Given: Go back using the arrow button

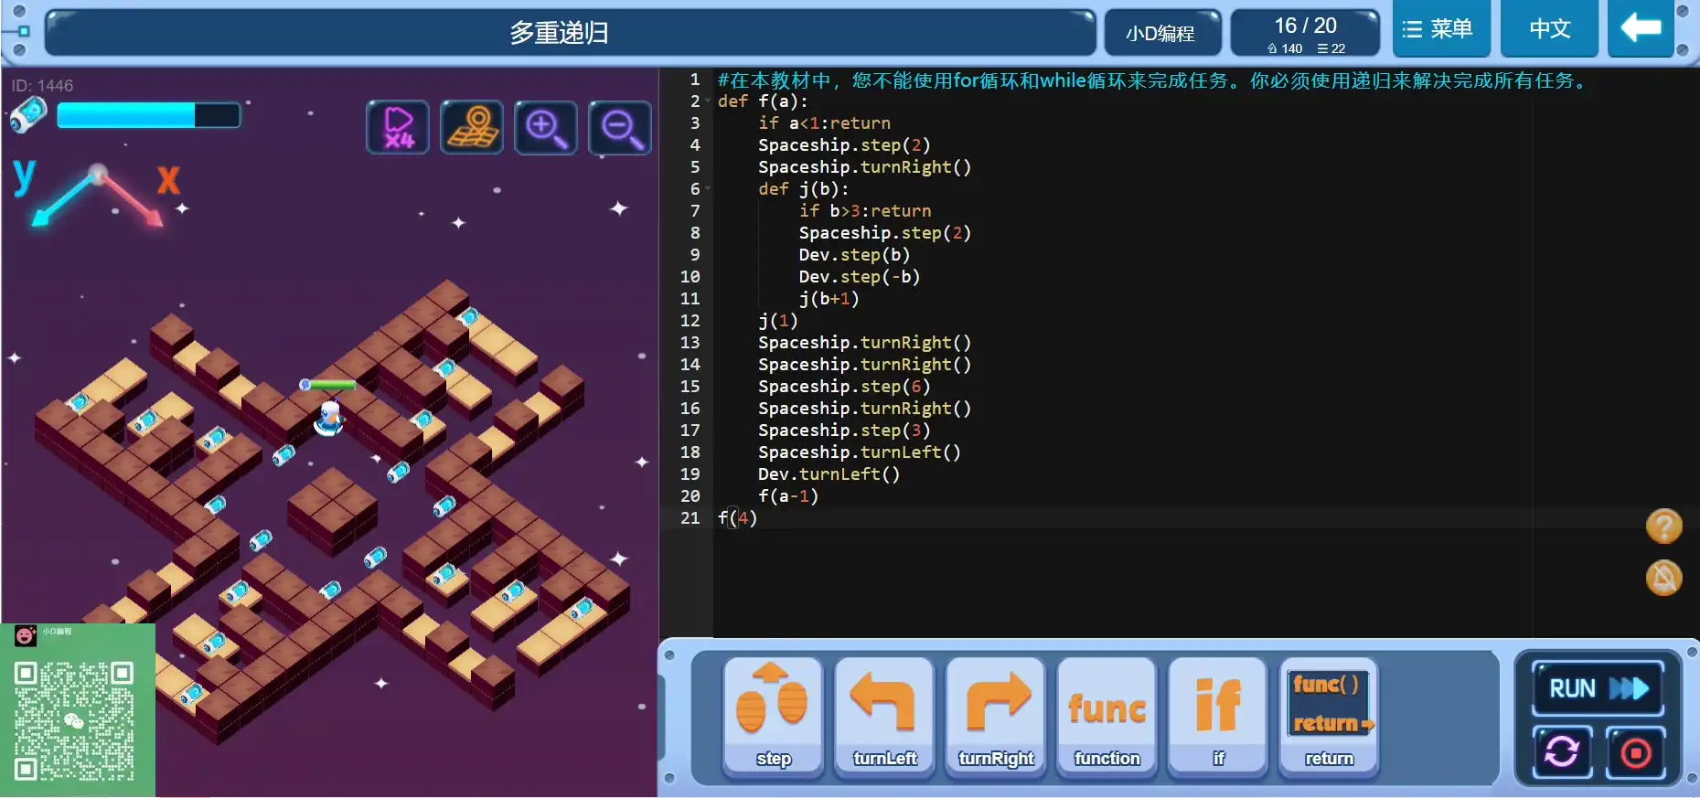Looking at the screenshot, I should pyautogui.click(x=1641, y=29).
